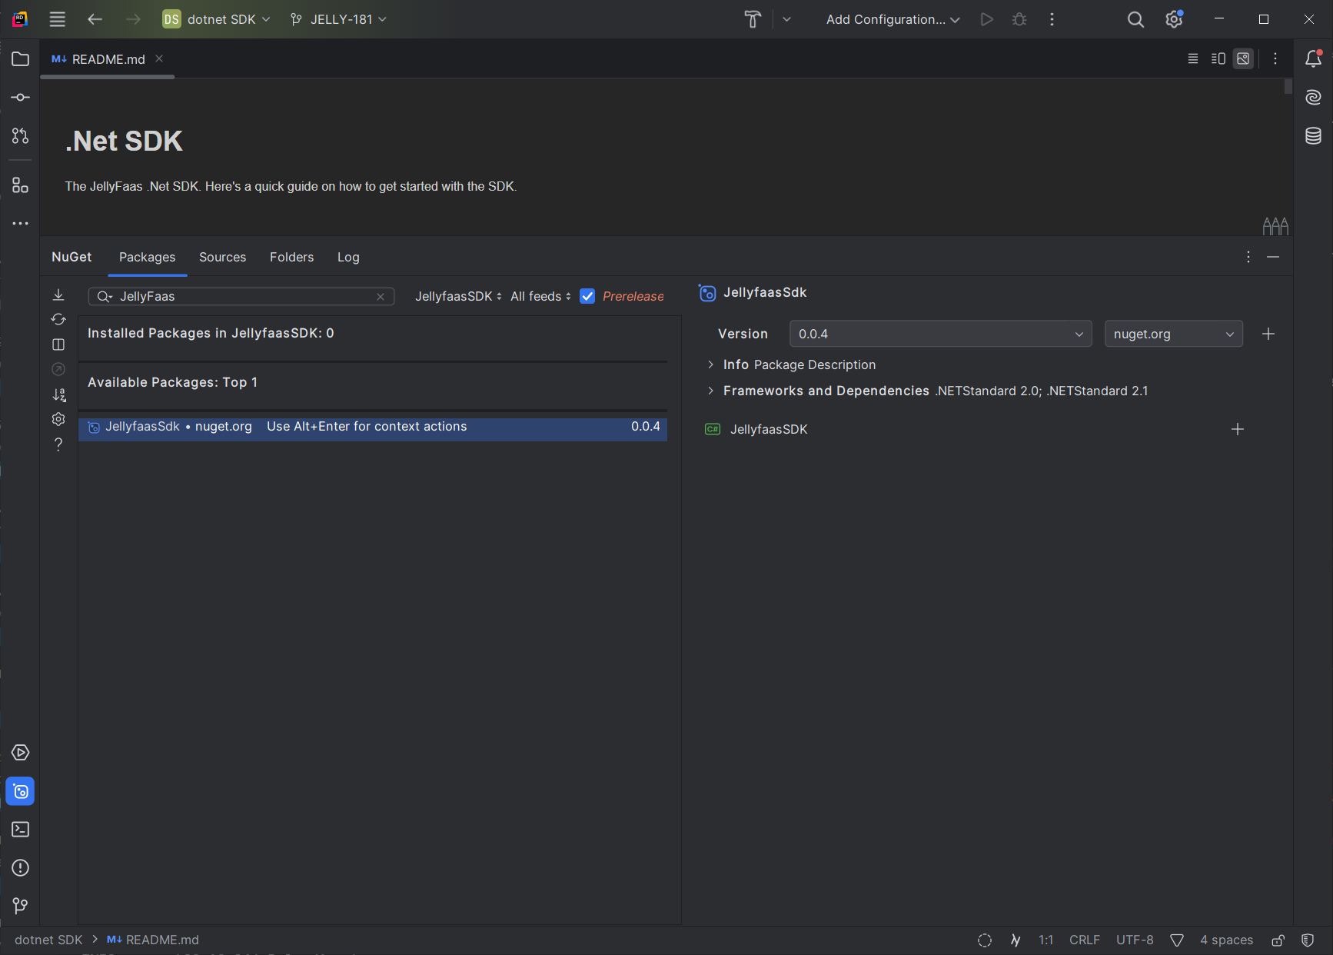Open the Notifications bell
Viewport: 1333px width, 955px height.
[x=1314, y=58]
